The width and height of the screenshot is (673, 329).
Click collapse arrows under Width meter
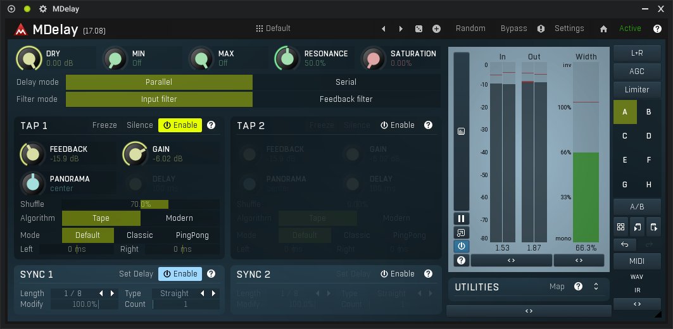[579, 261]
